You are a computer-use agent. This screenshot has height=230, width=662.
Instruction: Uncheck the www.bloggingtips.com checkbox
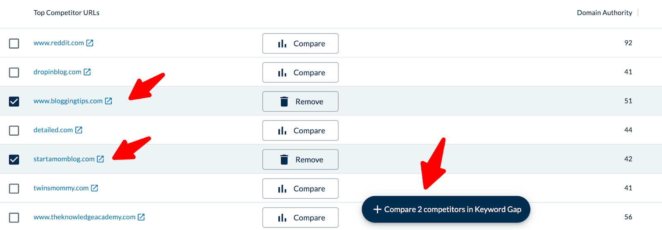[14, 101]
